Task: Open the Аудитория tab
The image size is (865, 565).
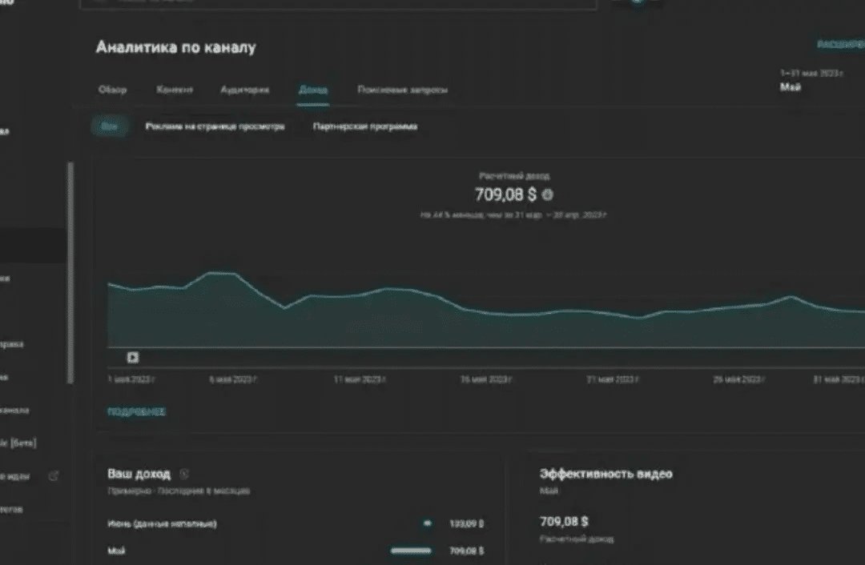Action: 244,90
